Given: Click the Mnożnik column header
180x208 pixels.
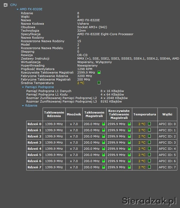Looking at the screenshot, I should pyautogui.click(x=74, y=114).
